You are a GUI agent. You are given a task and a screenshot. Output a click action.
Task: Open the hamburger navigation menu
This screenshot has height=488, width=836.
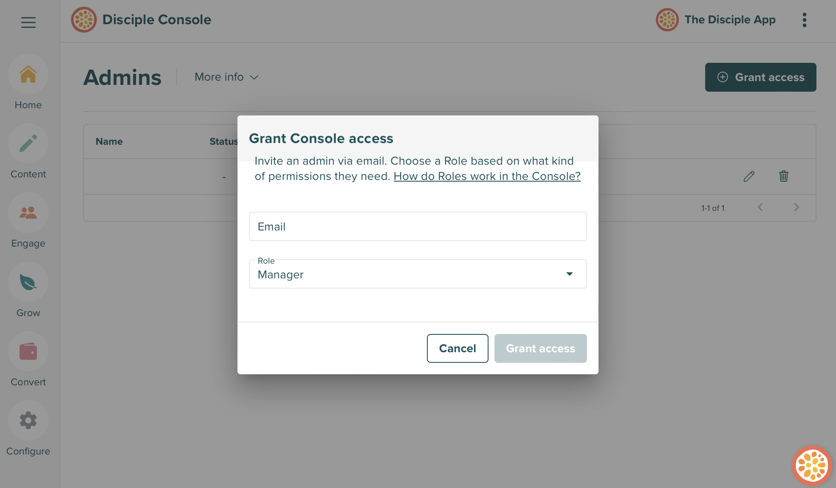pyautogui.click(x=28, y=22)
